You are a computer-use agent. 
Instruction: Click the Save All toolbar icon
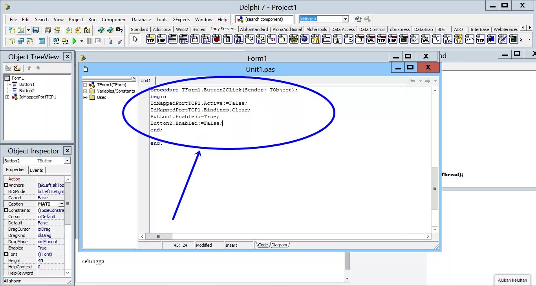48,30
